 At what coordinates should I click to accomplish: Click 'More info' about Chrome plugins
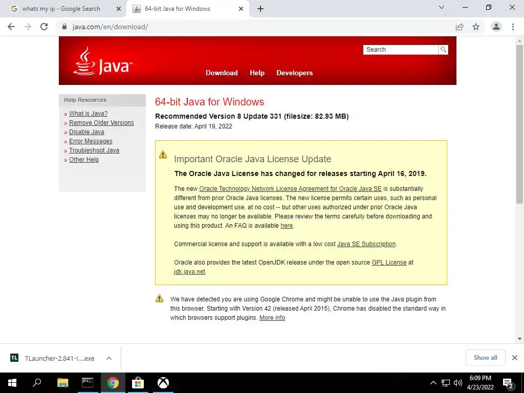272,318
